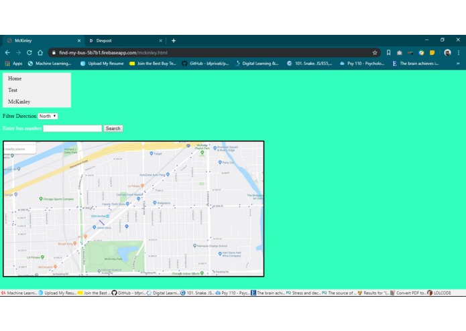Click the Riverside Square map pin

(215, 148)
